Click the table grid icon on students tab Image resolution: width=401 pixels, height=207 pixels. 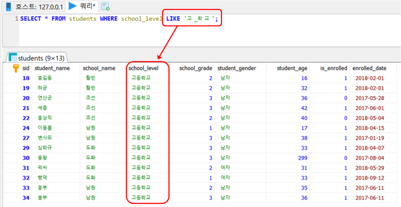click(x=13, y=57)
